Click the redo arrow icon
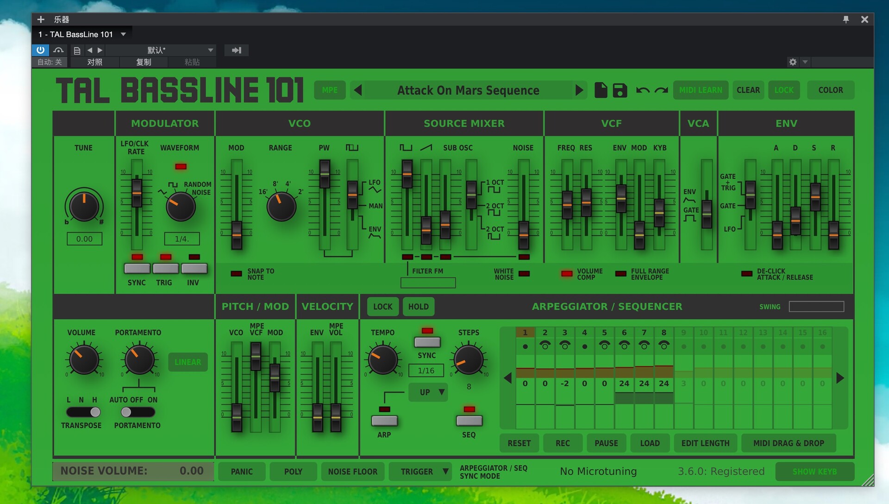This screenshot has width=889, height=504. pos(661,90)
